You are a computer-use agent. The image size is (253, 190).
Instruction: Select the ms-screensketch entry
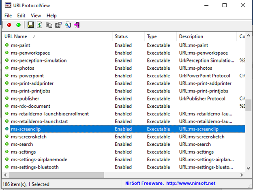click(x=28, y=137)
